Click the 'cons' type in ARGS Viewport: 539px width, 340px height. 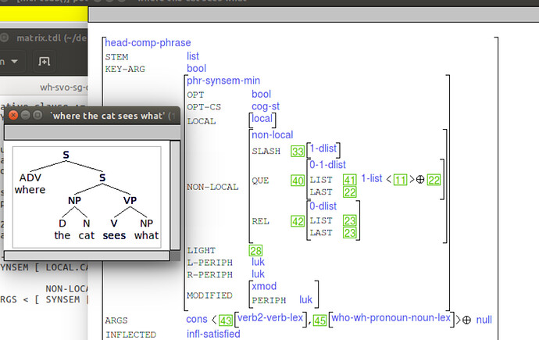pos(197,320)
